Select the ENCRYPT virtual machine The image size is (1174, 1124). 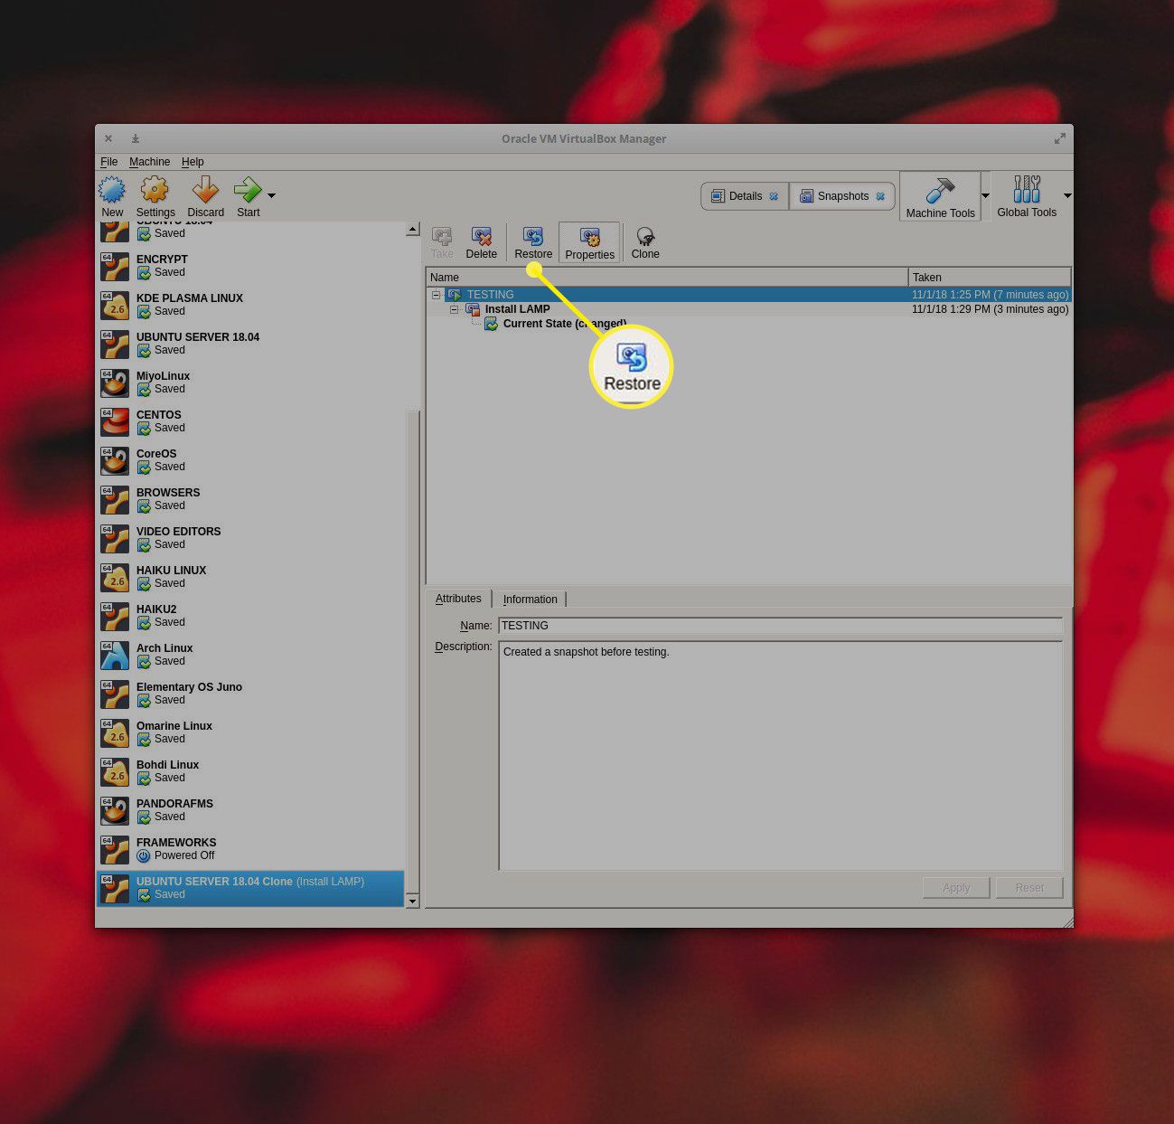250,266
